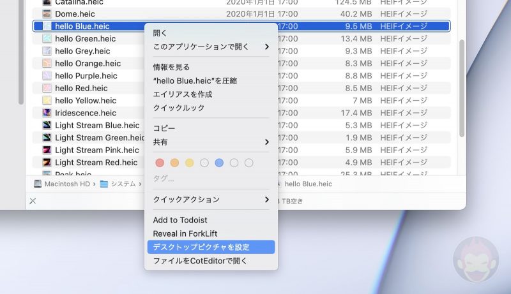511x294 pixels.
Task: Click the X icon in the status bar
Action: click(33, 201)
